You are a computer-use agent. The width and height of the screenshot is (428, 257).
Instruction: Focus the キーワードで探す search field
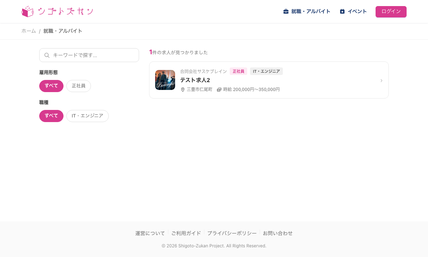[89, 55]
